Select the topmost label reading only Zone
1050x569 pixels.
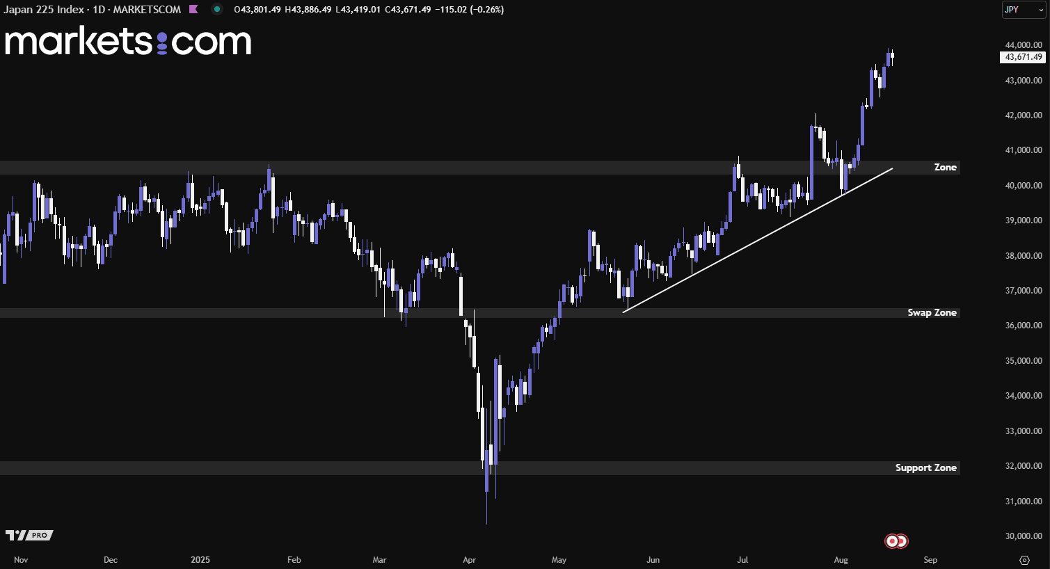click(945, 168)
